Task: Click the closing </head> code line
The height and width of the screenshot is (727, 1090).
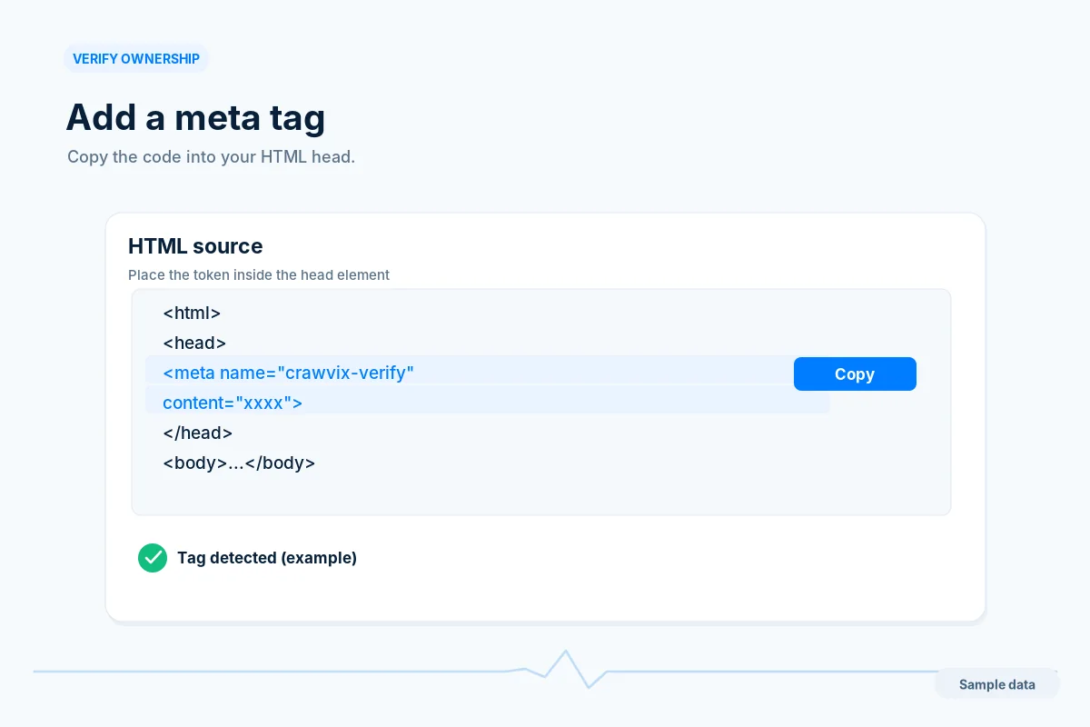Action: coord(198,433)
